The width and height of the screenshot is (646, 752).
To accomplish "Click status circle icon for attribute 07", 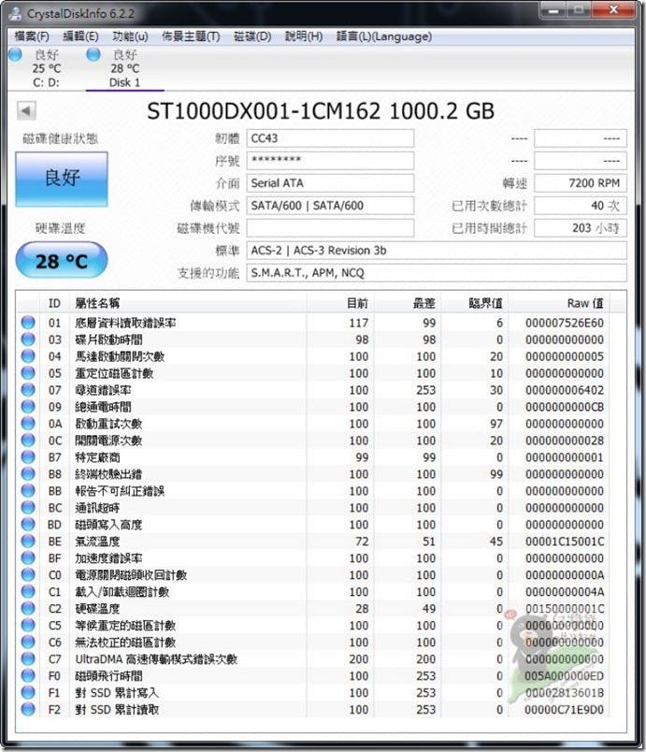I will click(28, 389).
